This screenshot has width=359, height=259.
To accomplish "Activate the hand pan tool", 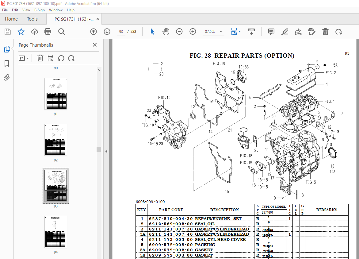I will pyautogui.click(x=166, y=32).
